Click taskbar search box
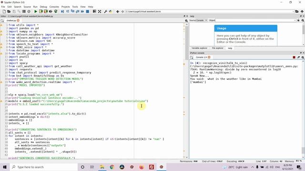305x171 pixels. point(43,167)
